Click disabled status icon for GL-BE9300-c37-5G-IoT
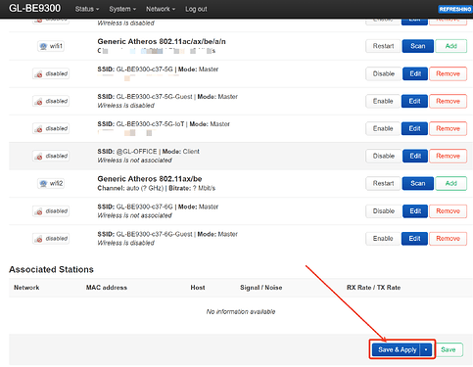Screen dimensions: 473x367 click(51, 128)
